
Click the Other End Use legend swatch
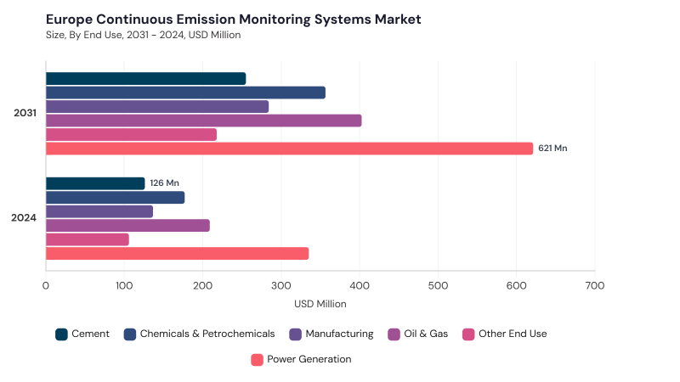point(468,334)
